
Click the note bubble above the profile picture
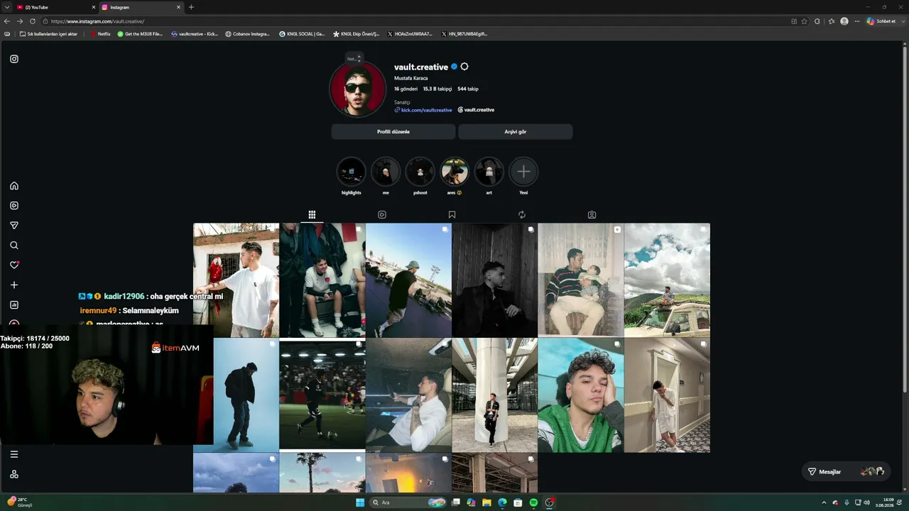[x=354, y=58]
